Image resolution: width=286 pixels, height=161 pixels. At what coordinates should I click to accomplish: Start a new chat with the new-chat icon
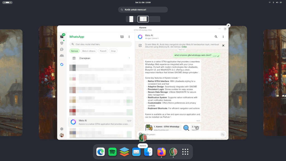tap(122, 37)
